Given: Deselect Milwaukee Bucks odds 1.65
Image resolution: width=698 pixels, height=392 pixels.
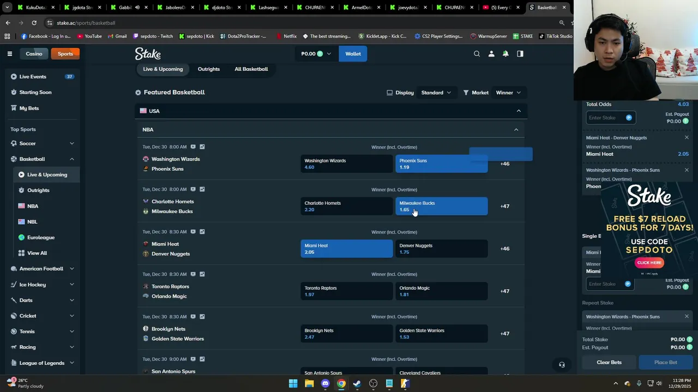Looking at the screenshot, I should pyautogui.click(x=441, y=206).
